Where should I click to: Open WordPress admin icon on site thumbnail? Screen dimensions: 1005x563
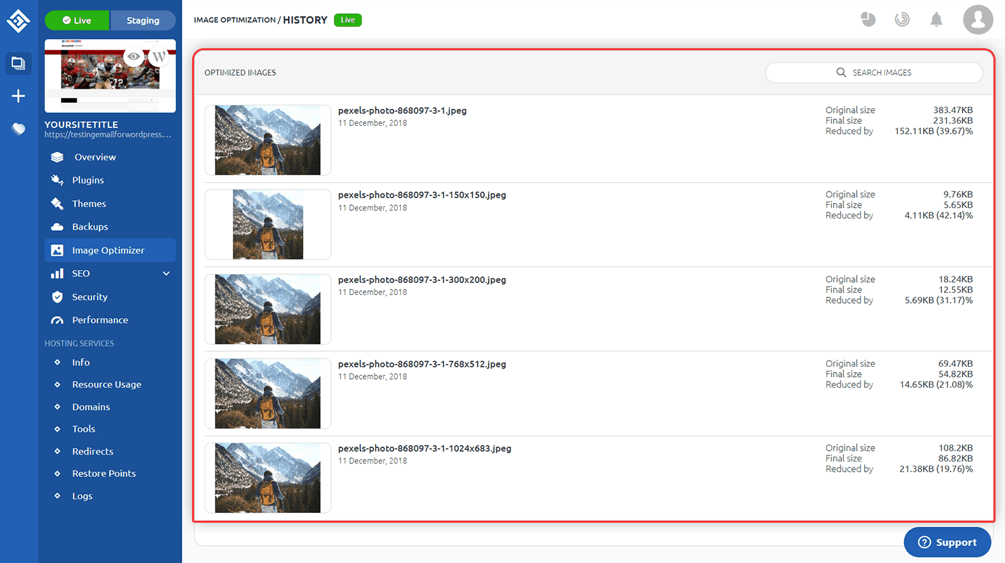159,56
